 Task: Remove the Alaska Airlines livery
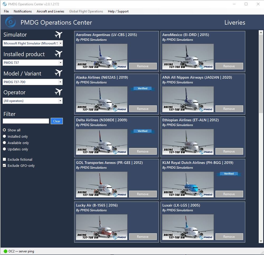(x=143, y=109)
